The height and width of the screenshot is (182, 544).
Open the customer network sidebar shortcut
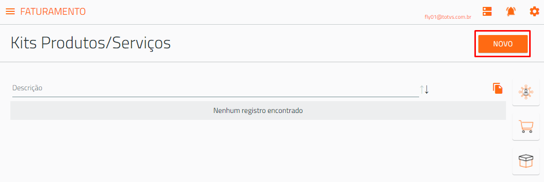point(526,92)
